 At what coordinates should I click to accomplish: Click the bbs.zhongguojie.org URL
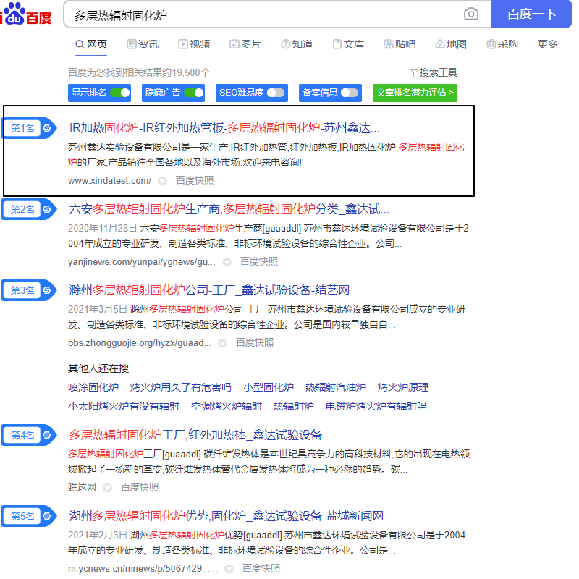(140, 342)
